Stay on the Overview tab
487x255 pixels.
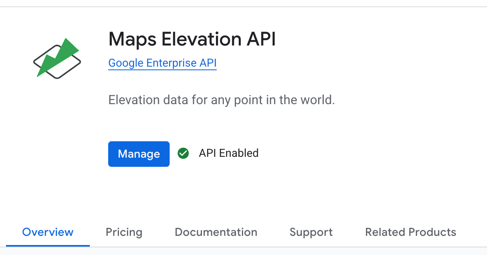[x=48, y=232]
